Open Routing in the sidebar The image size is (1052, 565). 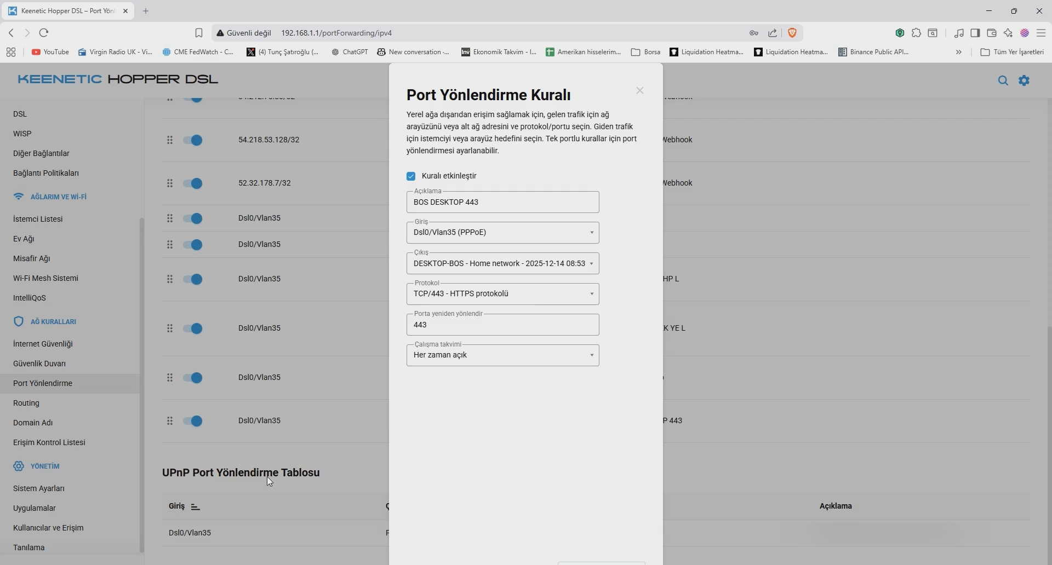[26, 403]
